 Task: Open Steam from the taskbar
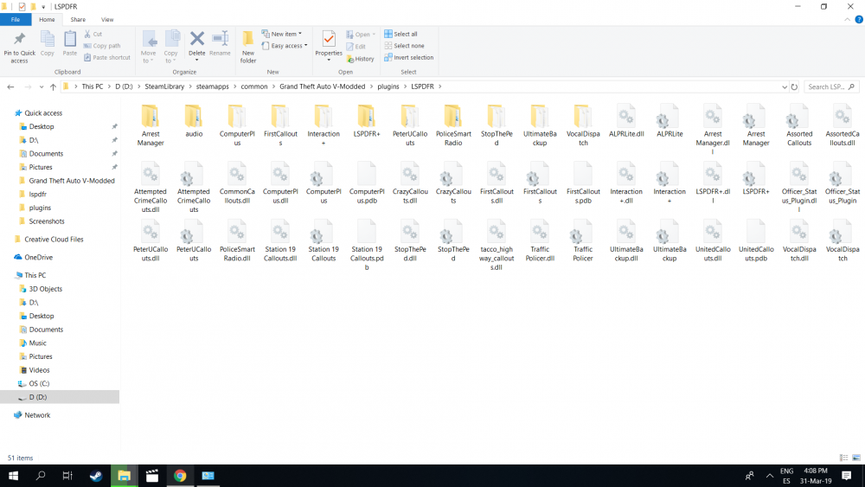[96, 476]
